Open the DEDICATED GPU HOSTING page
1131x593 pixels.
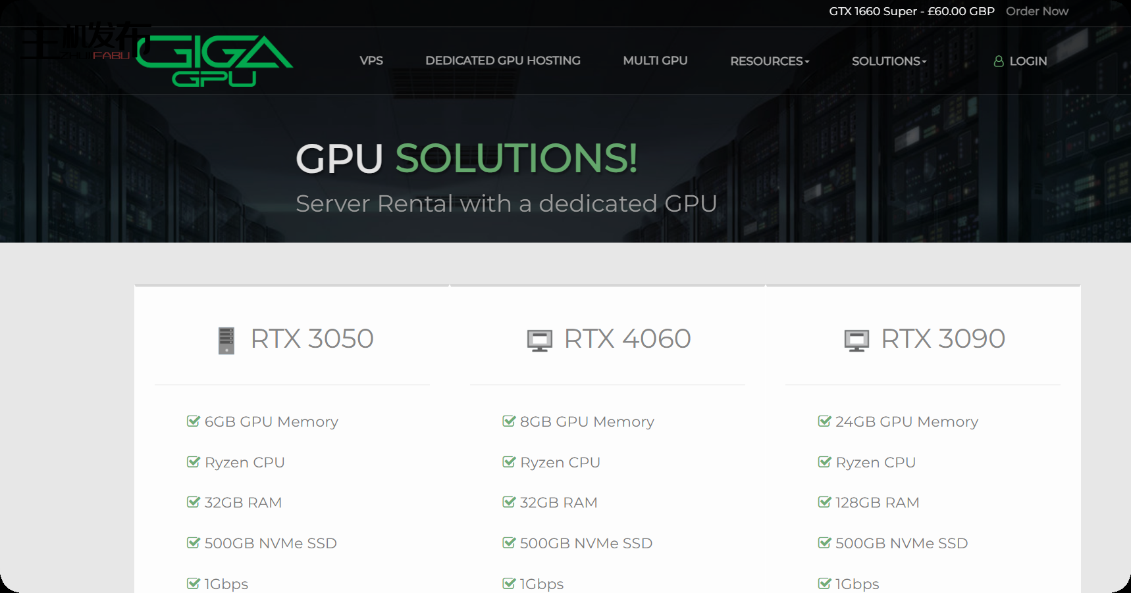click(x=503, y=60)
